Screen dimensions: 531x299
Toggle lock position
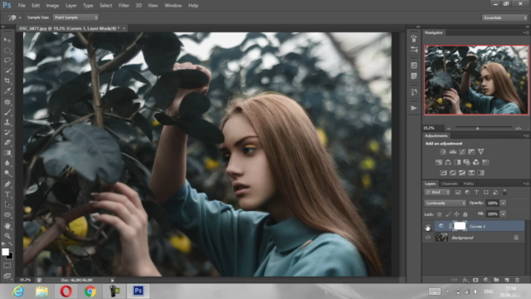click(456, 214)
